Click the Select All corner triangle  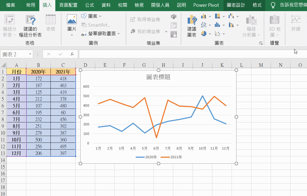click(x=4, y=65)
